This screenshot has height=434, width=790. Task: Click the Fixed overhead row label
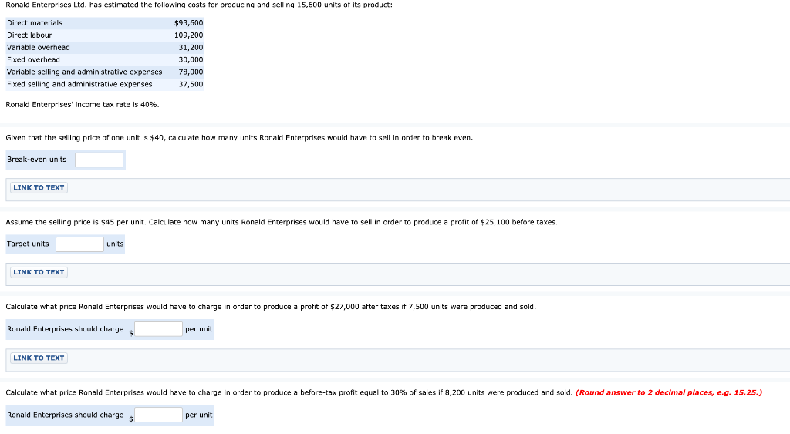[x=33, y=60]
